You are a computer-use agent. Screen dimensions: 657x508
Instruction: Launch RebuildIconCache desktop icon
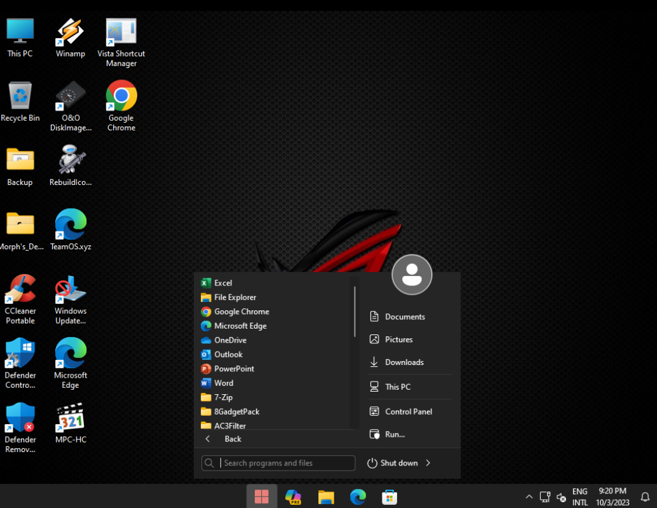tap(71, 166)
